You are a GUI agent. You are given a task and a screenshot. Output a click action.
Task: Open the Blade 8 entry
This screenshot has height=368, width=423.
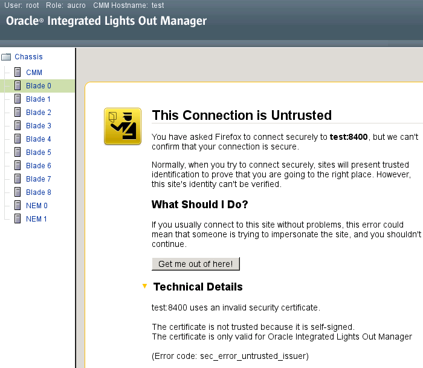(39, 192)
